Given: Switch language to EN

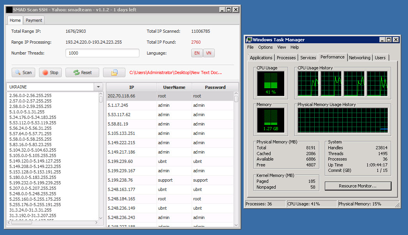Looking at the screenshot, I should coord(197,53).
